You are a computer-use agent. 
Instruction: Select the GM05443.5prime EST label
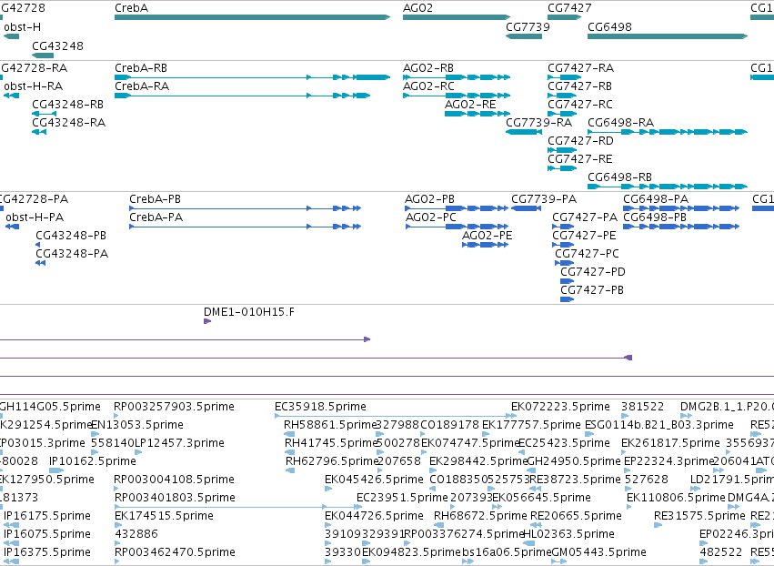click(x=598, y=552)
